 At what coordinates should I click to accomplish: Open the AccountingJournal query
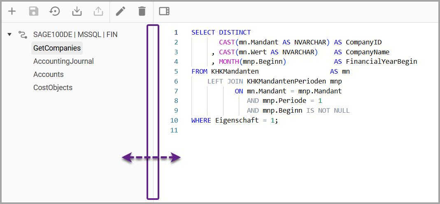pos(63,61)
